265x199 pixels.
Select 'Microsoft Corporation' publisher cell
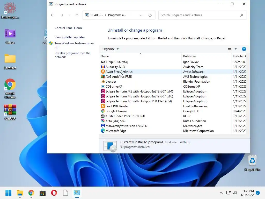198,131
